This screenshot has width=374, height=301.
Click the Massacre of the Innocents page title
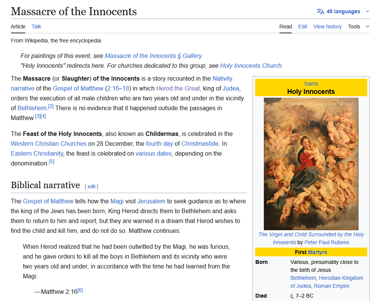pos(74,11)
